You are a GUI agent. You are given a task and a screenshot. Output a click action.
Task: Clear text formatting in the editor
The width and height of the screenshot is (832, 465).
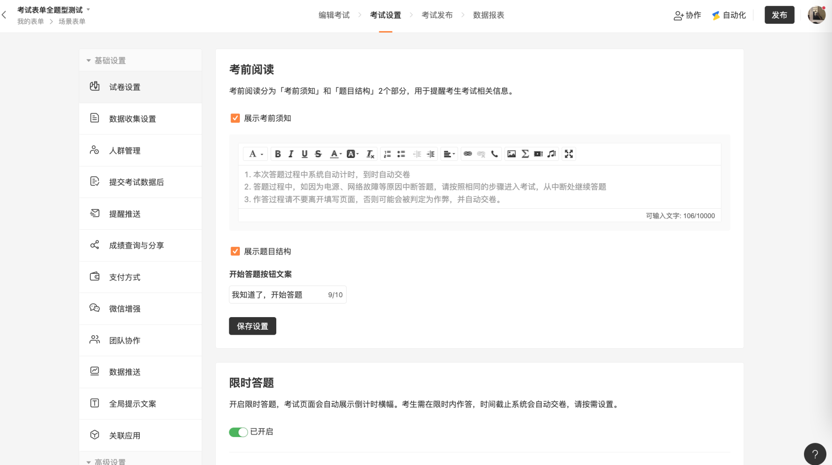coord(370,154)
